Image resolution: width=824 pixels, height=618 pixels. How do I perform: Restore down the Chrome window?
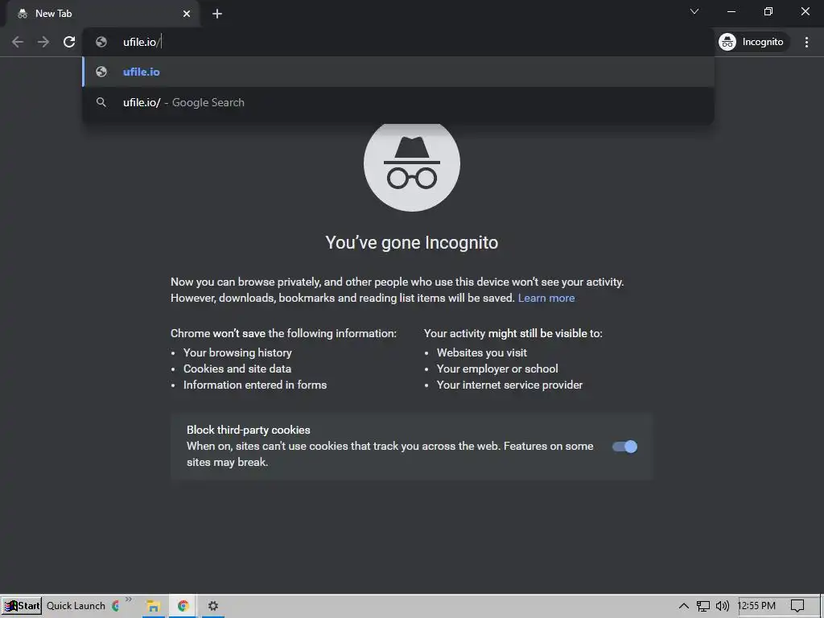click(768, 11)
